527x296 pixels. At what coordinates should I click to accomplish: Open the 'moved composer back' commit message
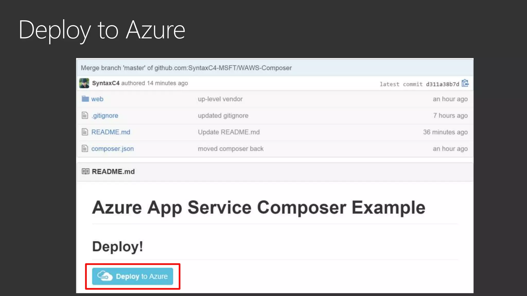[x=231, y=149]
